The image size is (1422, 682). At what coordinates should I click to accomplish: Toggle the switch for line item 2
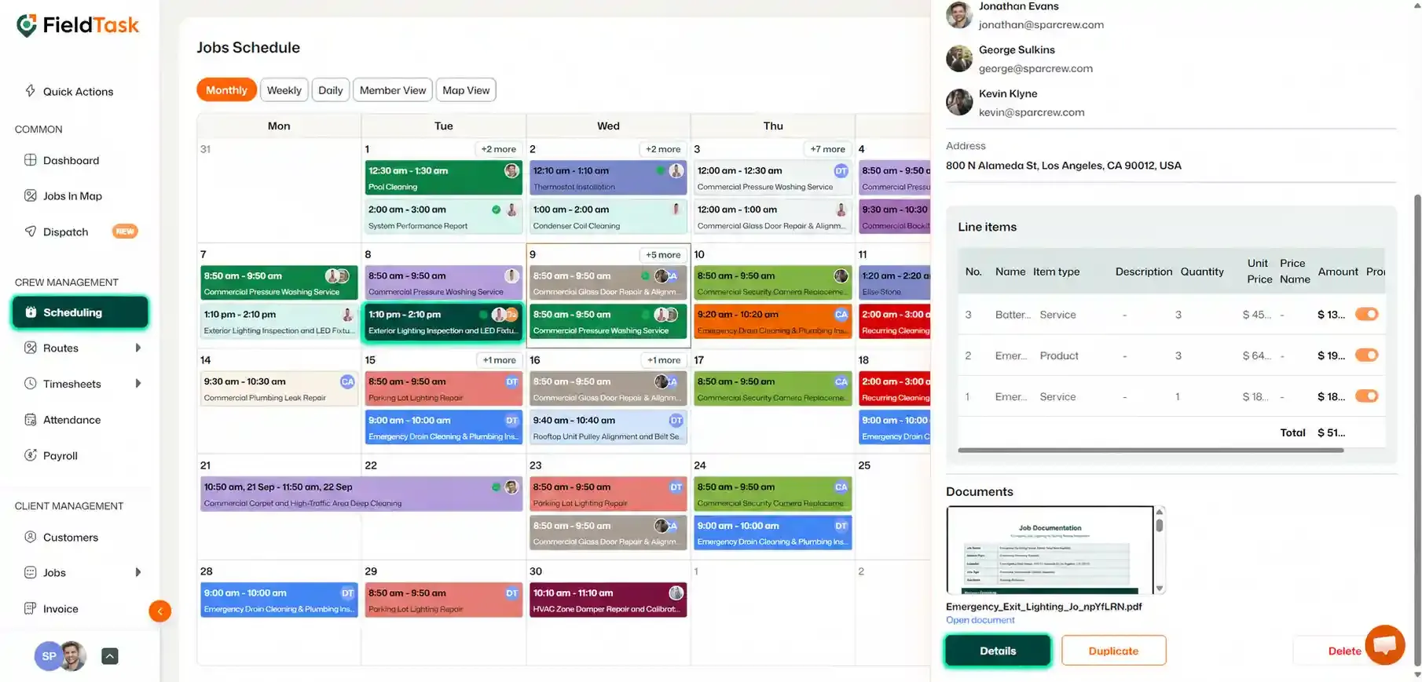1367,355
